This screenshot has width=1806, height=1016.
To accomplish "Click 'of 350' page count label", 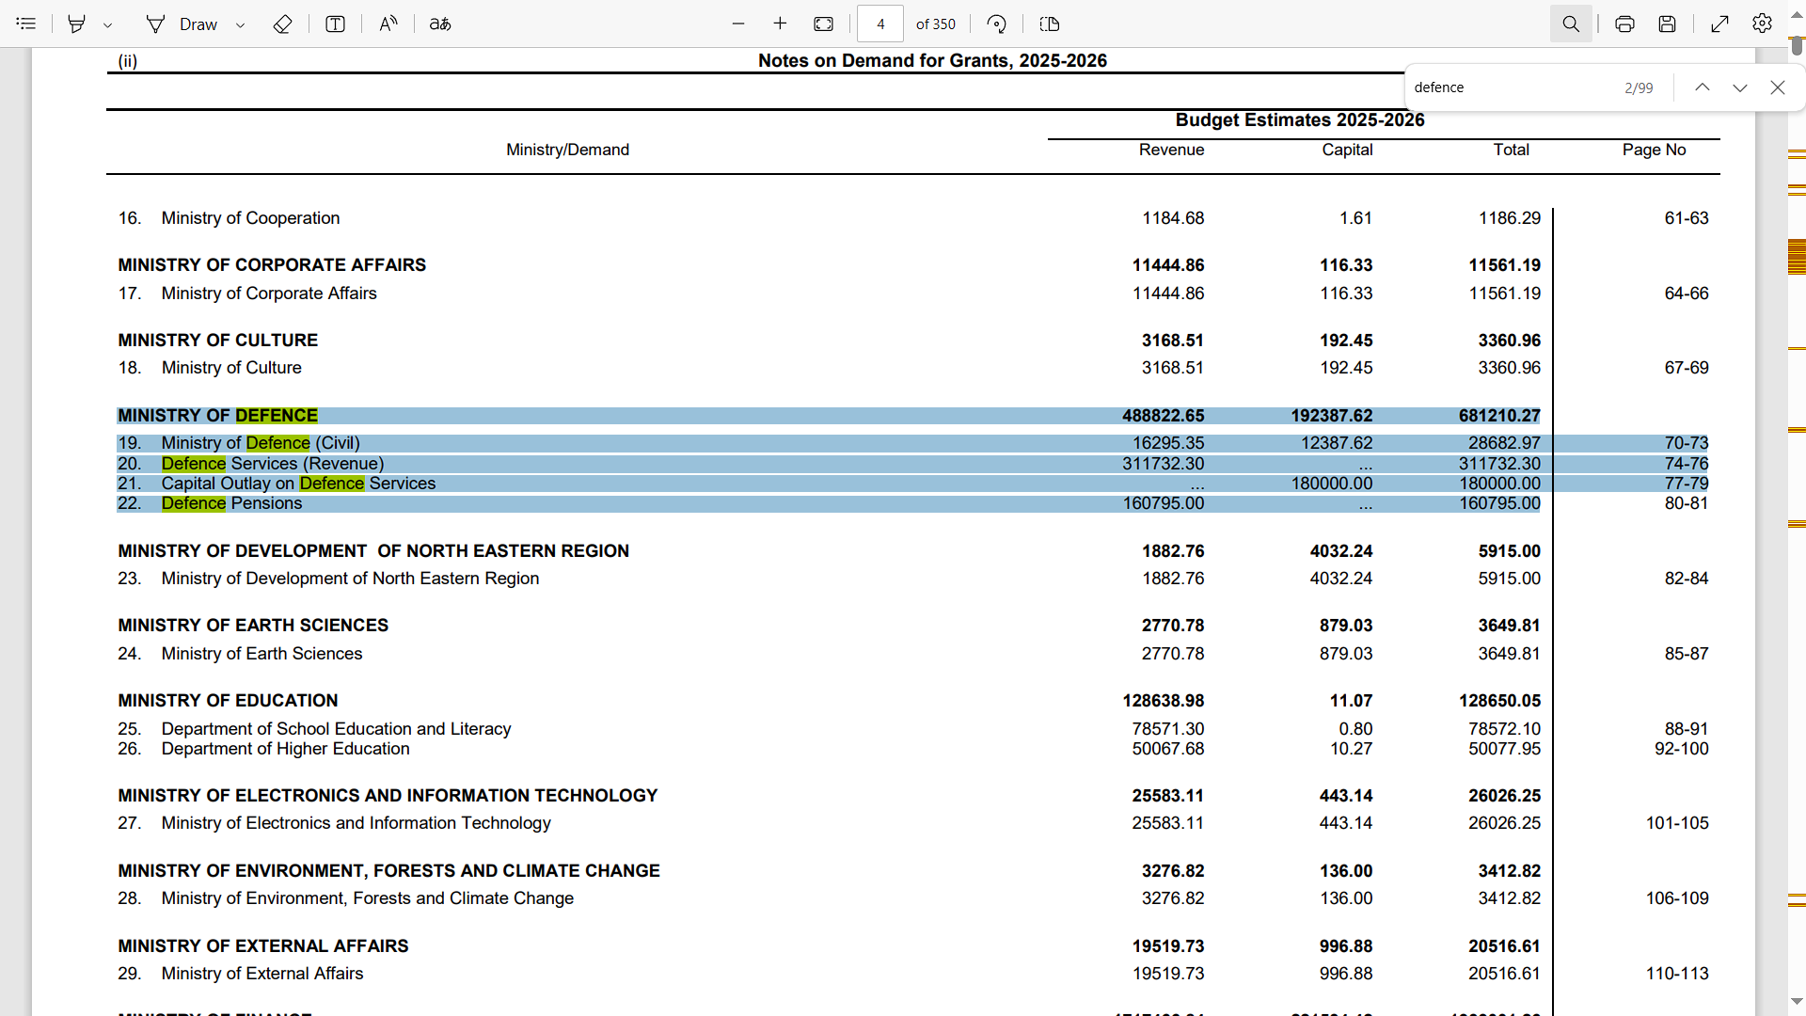I will (935, 24).
